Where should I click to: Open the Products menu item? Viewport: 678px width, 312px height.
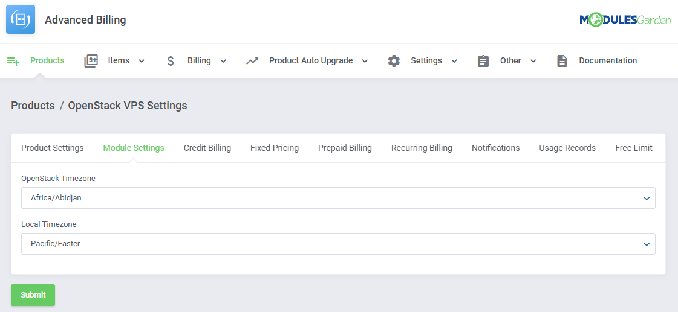[47, 60]
